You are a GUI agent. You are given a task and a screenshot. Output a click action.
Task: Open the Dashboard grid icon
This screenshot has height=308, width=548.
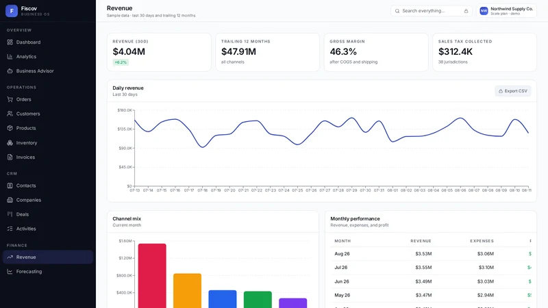[x=10, y=42]
